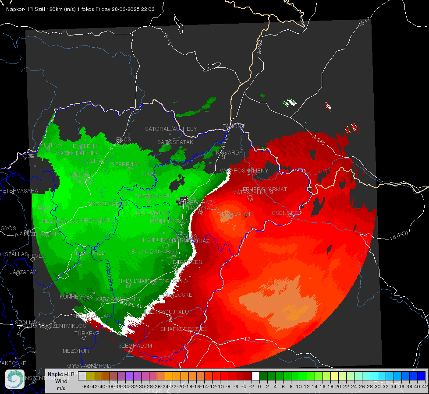Click the HEVES label
This screenshot has width=429, height=394.
pos(37,256)
